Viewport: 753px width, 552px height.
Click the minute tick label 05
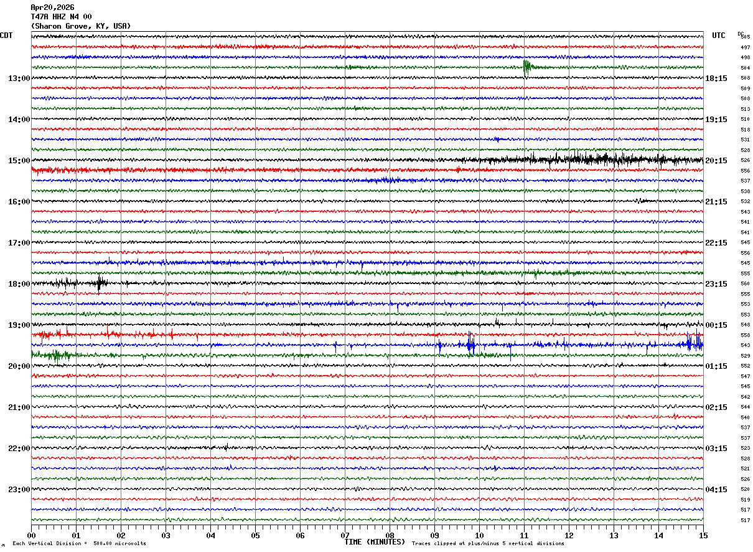coord(255,535)
